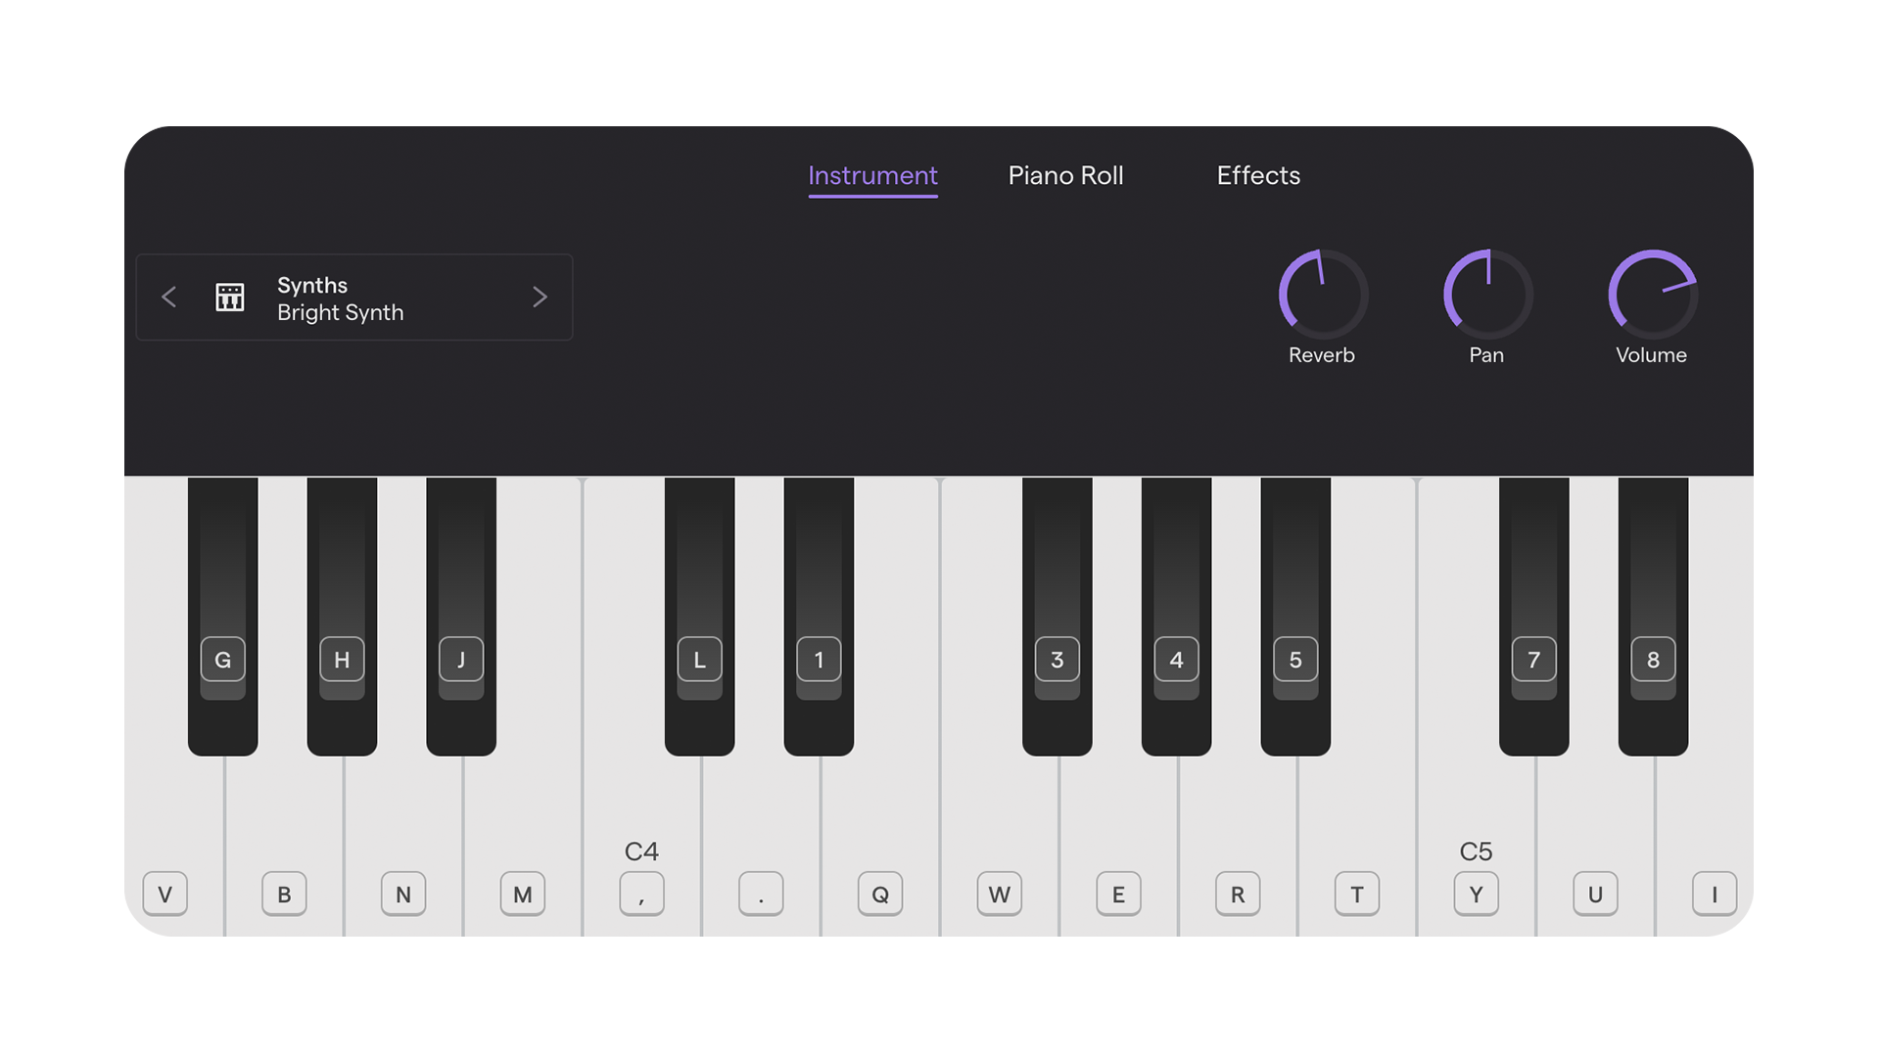The width and height of the screenshot is (1880, 1057).
Task: Switch to the Effects tab
Action: pos(1257,174)
